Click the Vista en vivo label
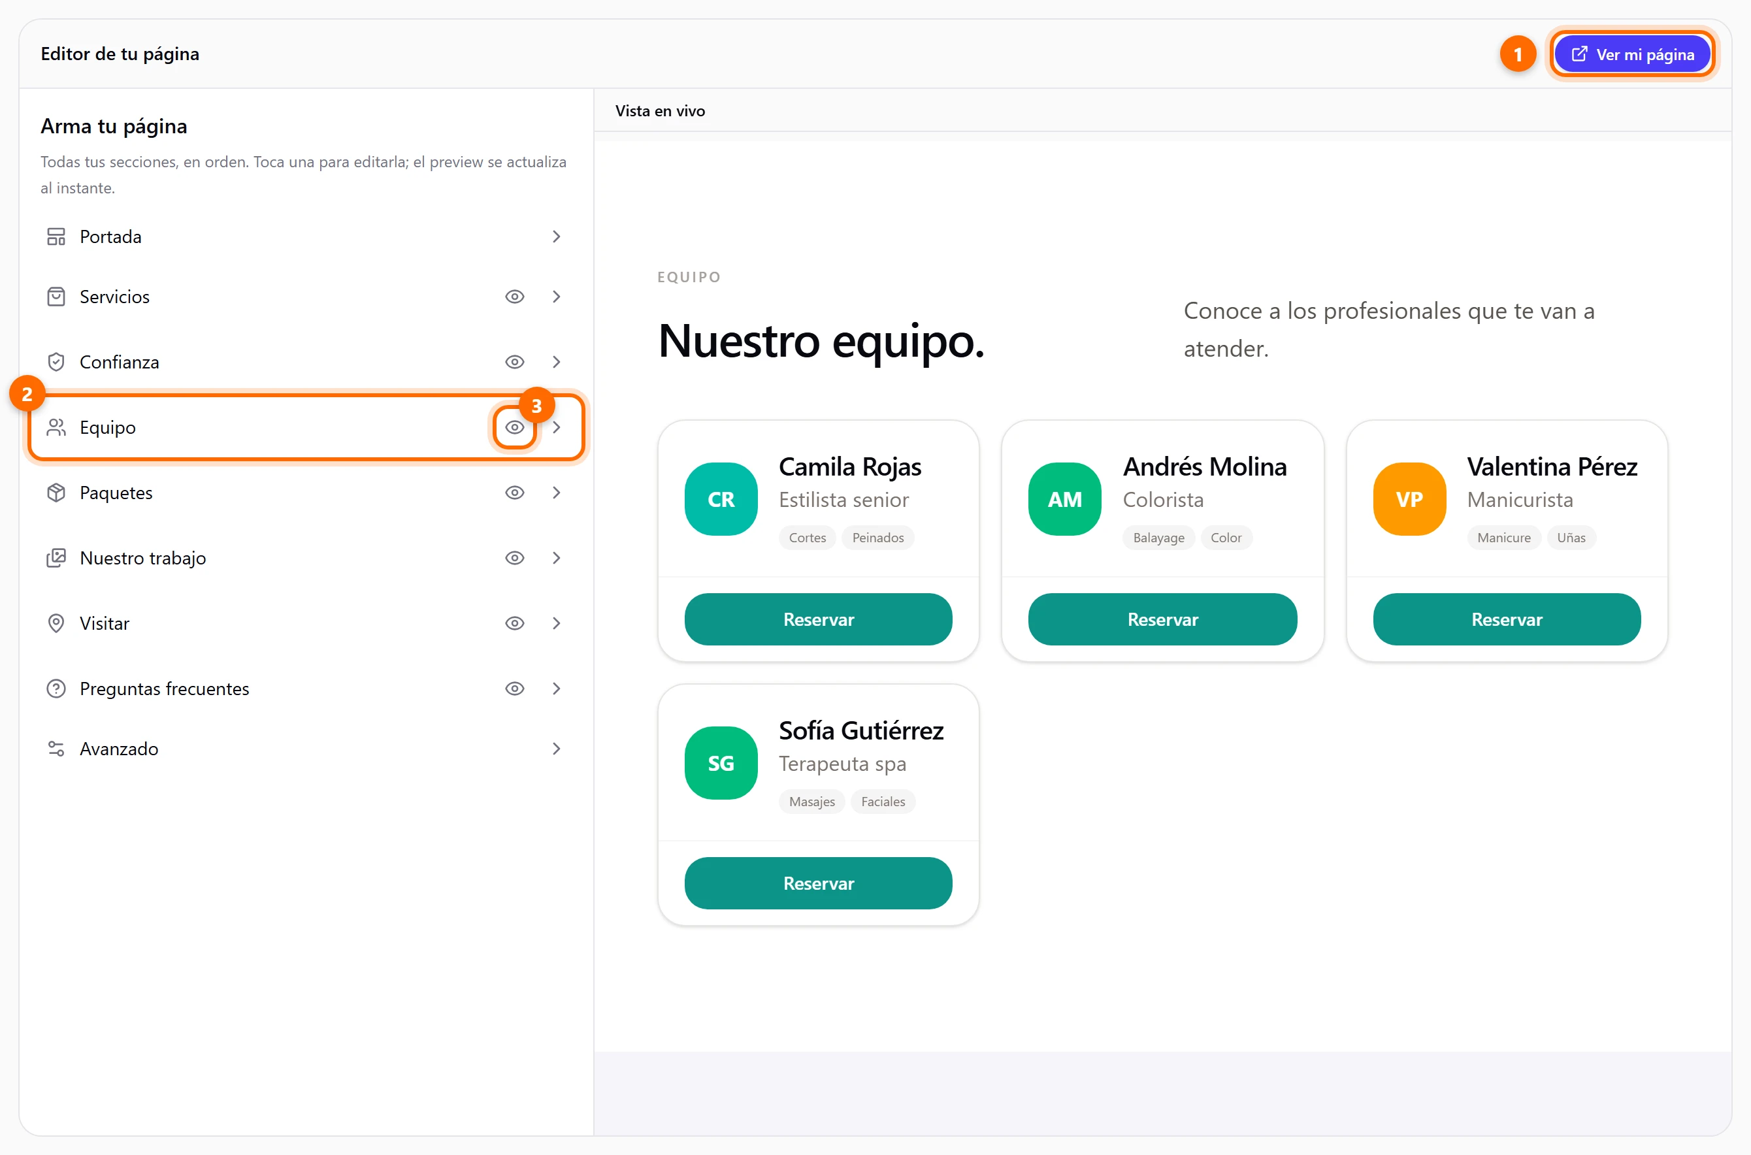 coord(660,111)
